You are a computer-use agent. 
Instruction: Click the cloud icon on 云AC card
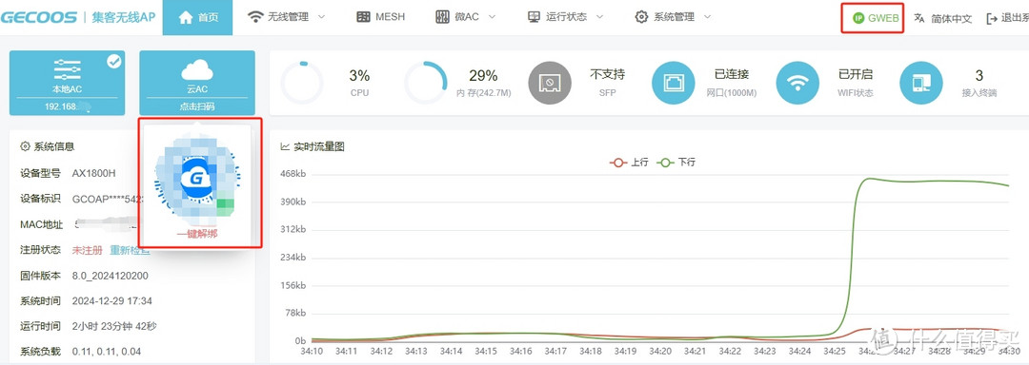coord(197,69)
